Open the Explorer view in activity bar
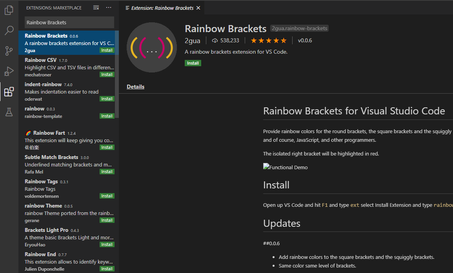The width and height of the screenshot is (453, 273). click(9, 10)
